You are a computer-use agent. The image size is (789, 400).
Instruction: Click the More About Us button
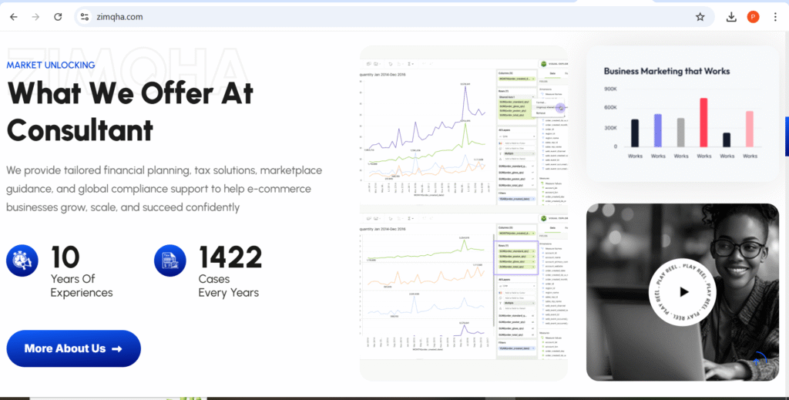73,348
